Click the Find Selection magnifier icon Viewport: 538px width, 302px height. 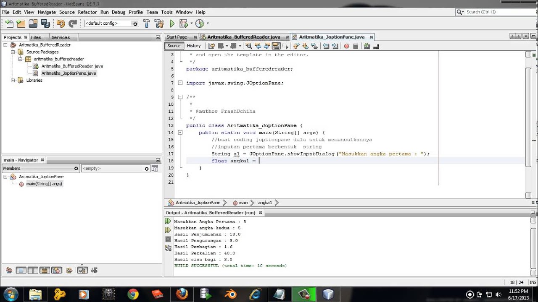[249, 46]
